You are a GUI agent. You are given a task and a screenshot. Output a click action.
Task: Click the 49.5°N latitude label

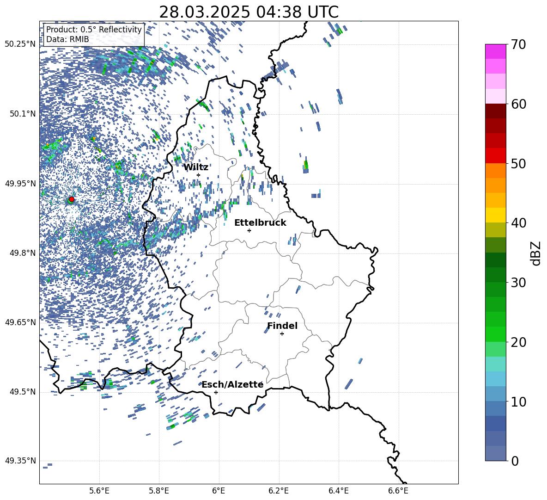[23, 392]
